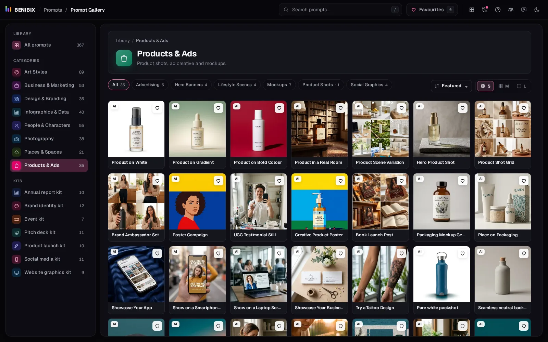Open the feedback speech bubble icon
Screen dimensions: 548x342
pyautogui.click(x=524, y=10)
